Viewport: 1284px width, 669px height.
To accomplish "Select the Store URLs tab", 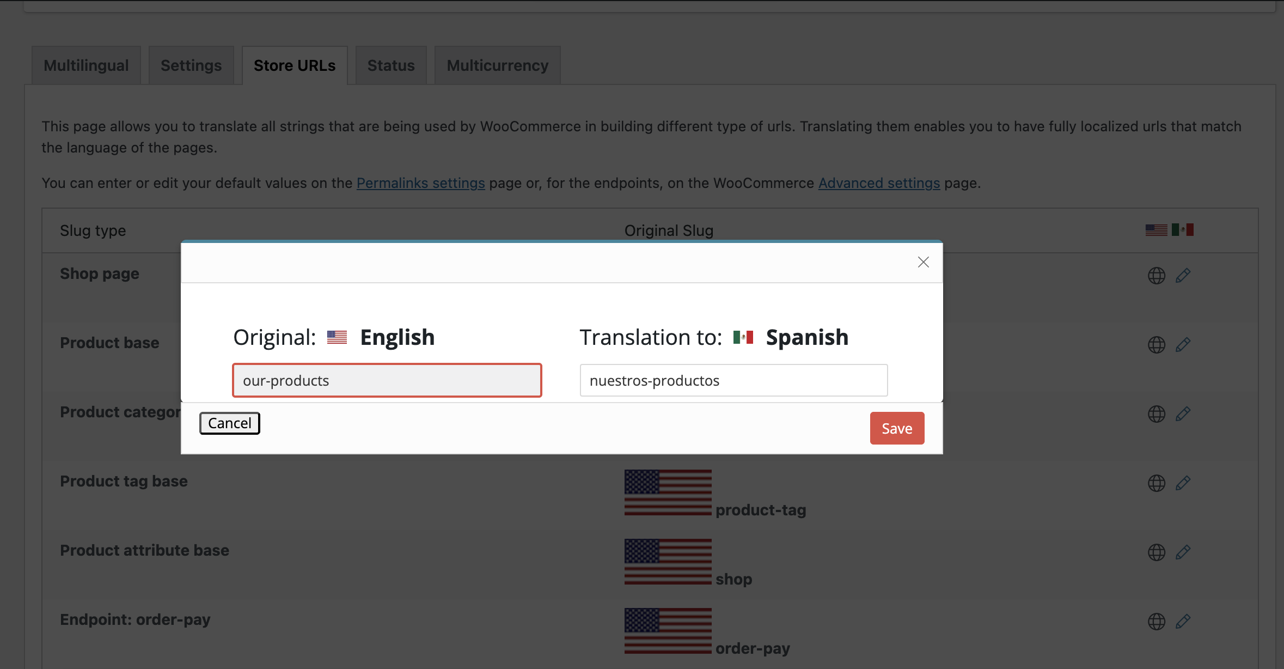I will point(295,65).
